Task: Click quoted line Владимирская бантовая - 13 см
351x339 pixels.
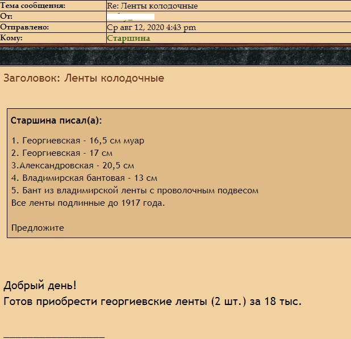Action: 84,178
